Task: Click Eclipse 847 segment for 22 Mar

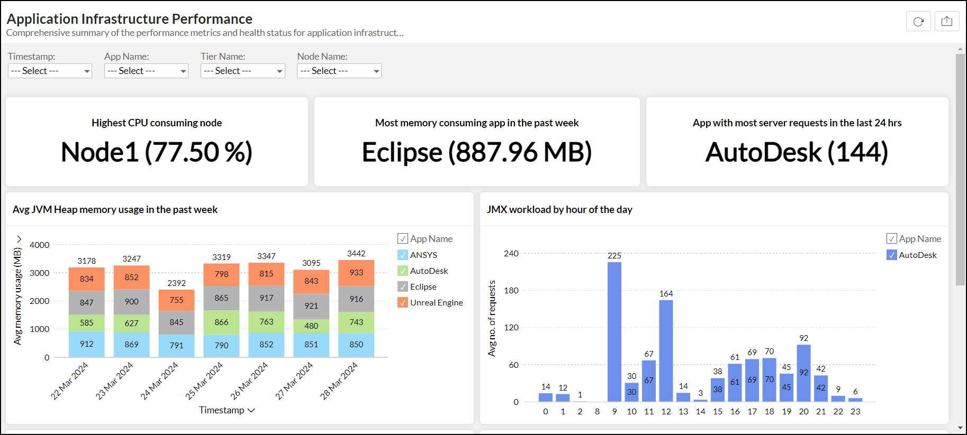Action: pos(87,303)
